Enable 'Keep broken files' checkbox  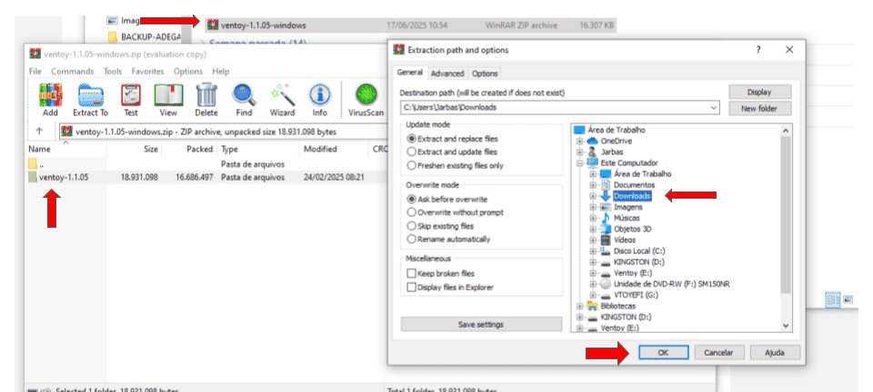point(412,273)
